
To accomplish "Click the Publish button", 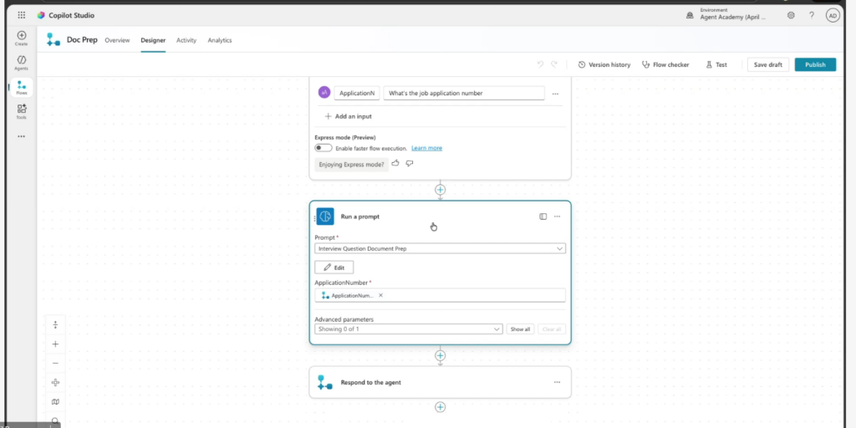I will pos(815,64).
